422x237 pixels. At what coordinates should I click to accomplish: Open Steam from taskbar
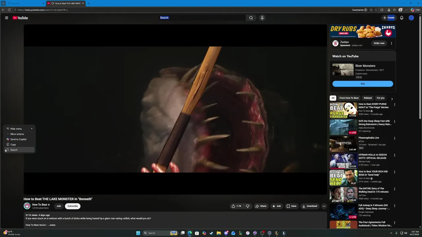pos(211,233)
